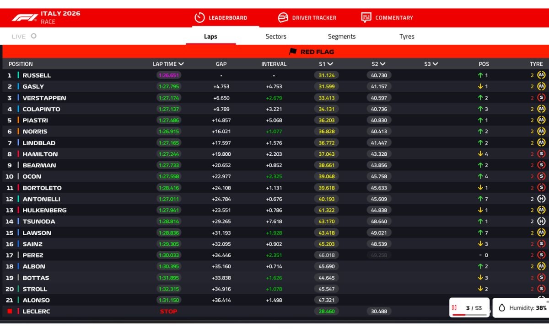
Task: Switch to the Laps tab
Action: click(x=210, y=37)
